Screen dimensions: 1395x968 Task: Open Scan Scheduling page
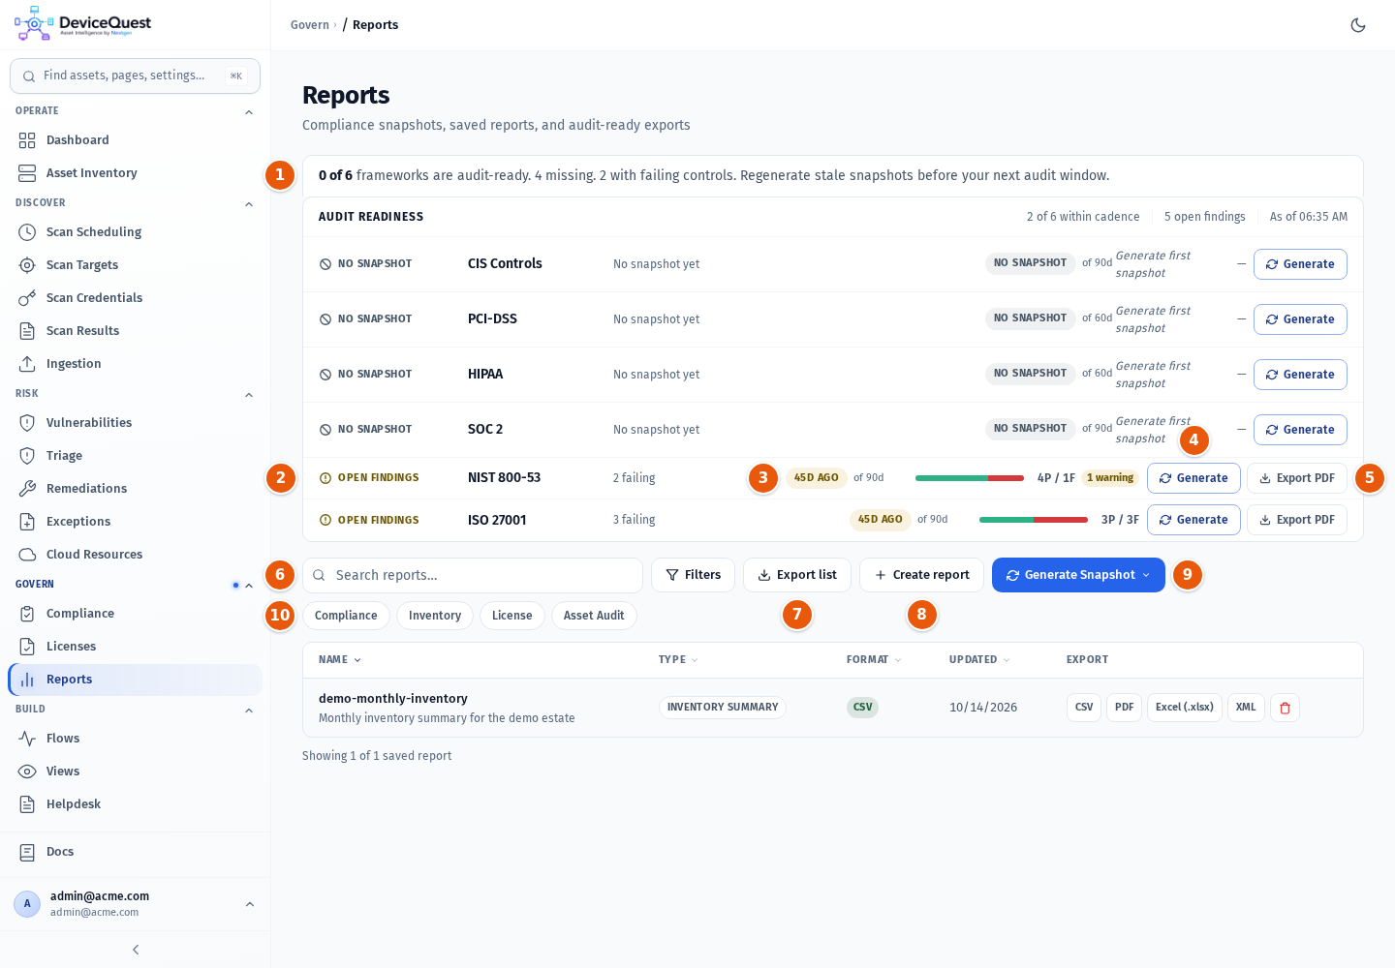[135, 232]
